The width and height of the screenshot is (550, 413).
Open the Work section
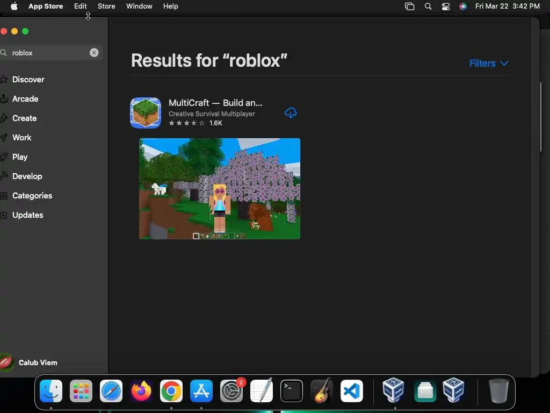point(21,137)
